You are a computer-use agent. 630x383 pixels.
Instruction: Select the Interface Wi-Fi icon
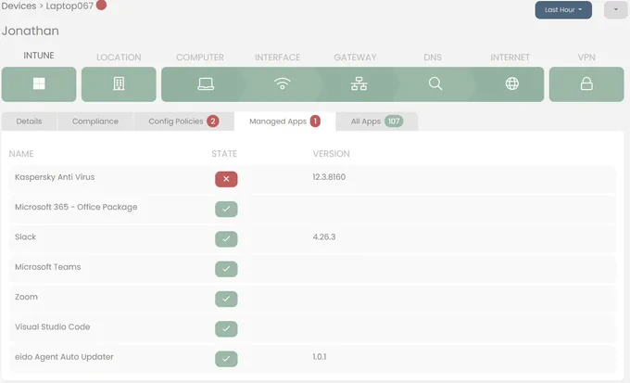(x=282, y=84)
